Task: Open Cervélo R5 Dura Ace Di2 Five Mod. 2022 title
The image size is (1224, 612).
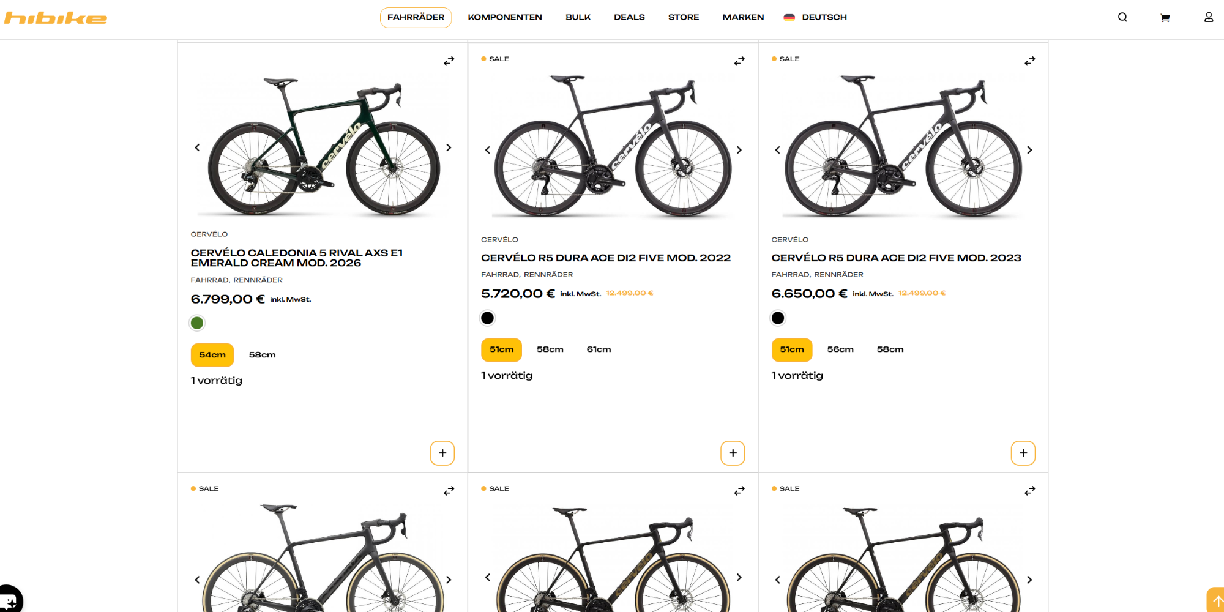Action: pyautogui.click(x=605, y=258)
